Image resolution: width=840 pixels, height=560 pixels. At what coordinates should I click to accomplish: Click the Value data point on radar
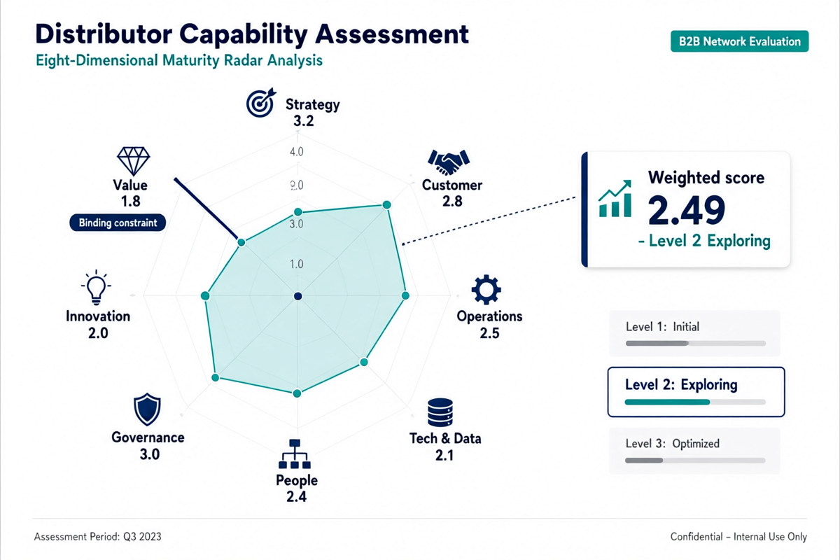click(x=241, y=242)
